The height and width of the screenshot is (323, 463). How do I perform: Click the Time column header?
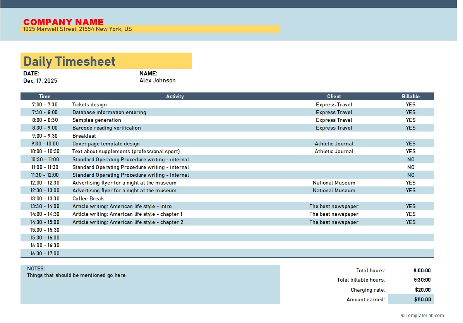(x=45, y=96)
